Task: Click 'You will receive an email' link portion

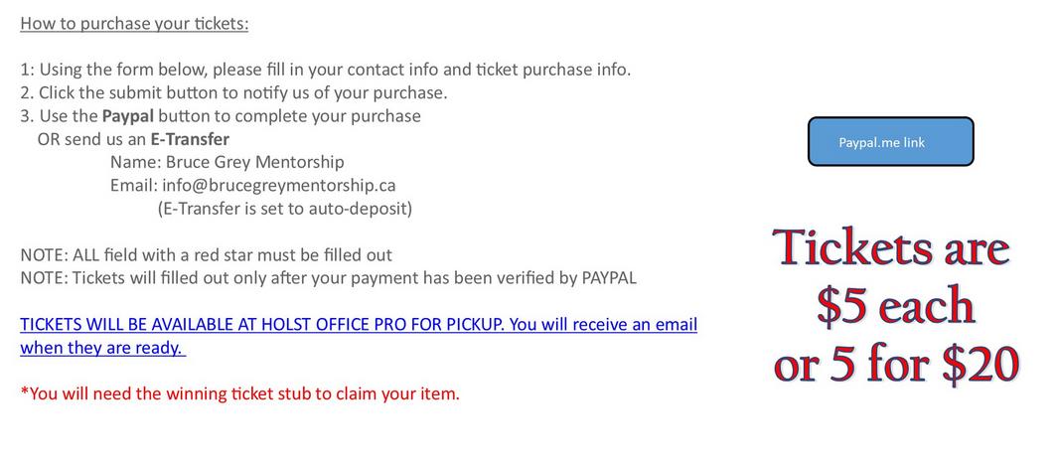Action: click(x=603, y=324)
